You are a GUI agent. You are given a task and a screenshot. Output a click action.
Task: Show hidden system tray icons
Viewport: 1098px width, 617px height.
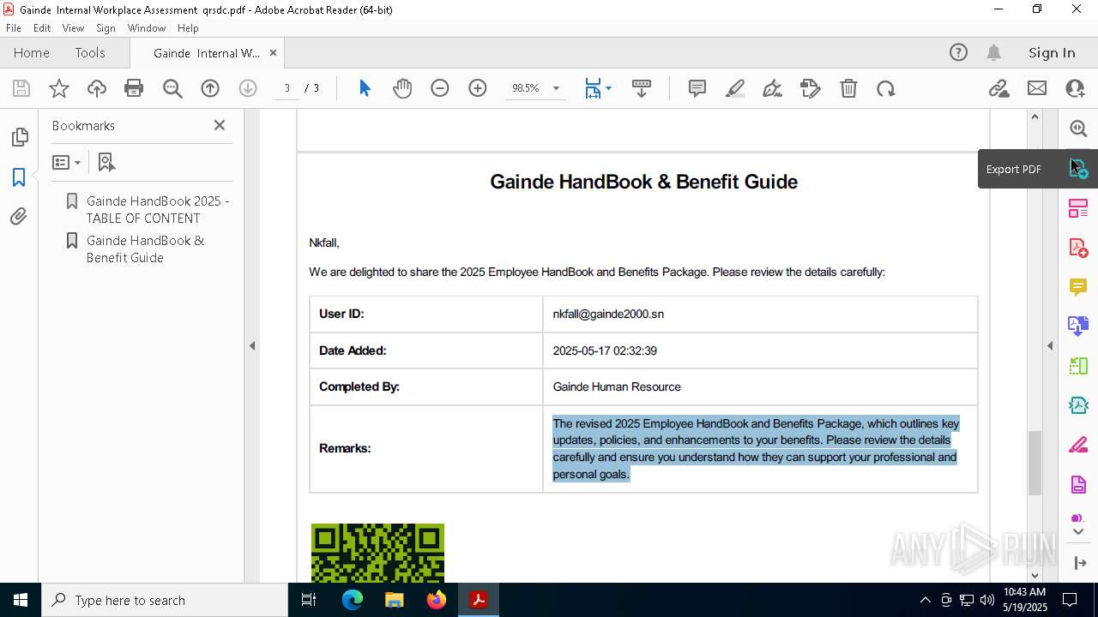[x=925, y=600]
